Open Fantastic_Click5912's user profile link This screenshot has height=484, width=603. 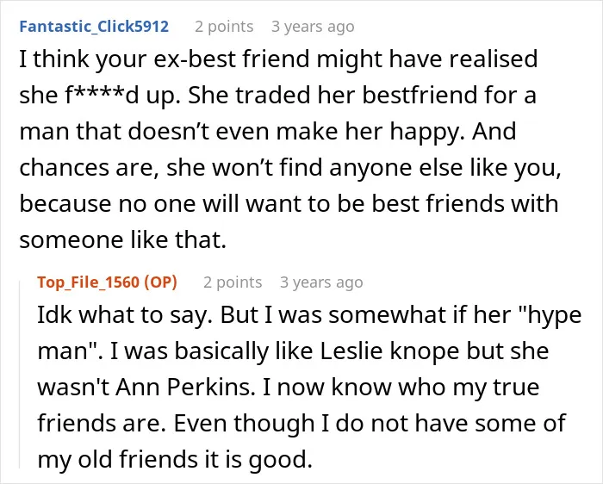point(94,27)
